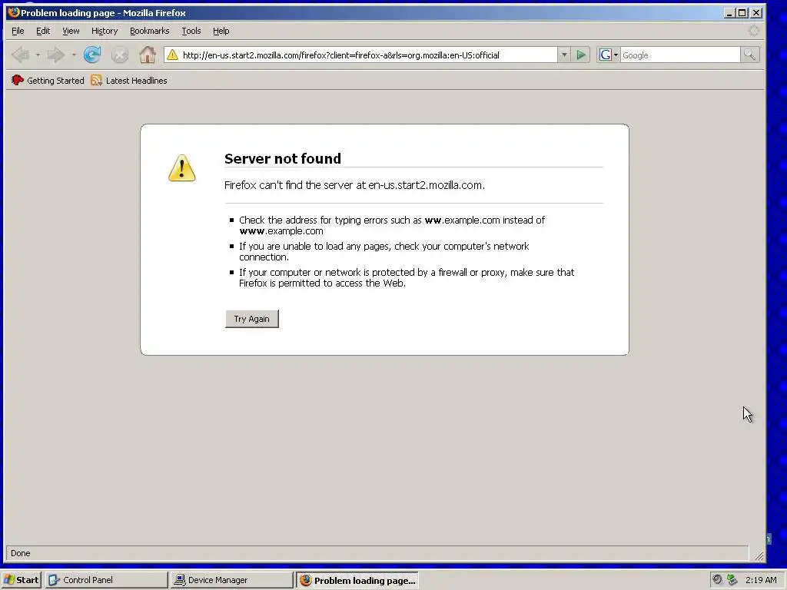Viewport: 787px width, 590px height.
Task: Click the text 'Firefox can't find the server'
Action: click(289, 185)
